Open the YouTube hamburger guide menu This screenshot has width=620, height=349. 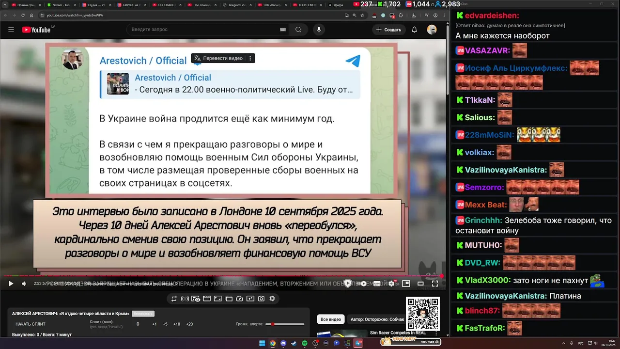[11, 30]
